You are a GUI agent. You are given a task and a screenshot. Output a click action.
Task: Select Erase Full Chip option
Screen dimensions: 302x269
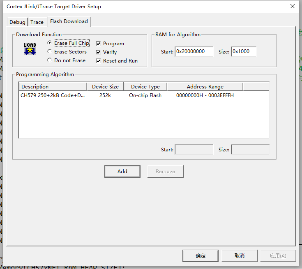click(x=50, y=43)
